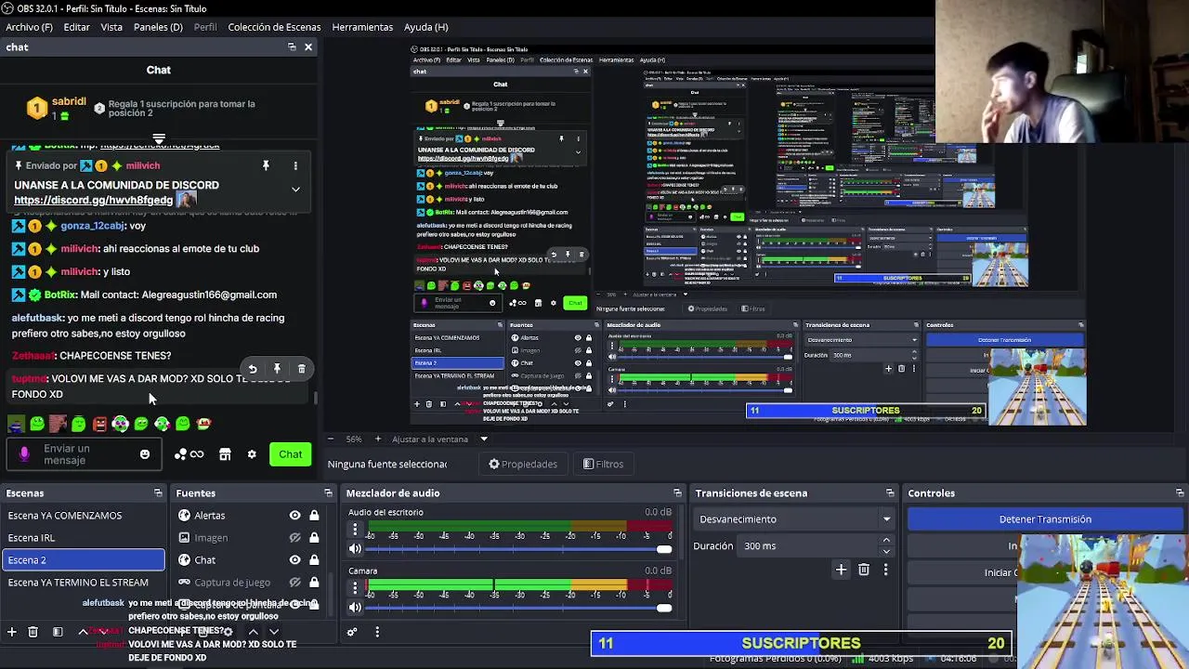This screenshot has width=1189, height=669.
Task: Add a new scene transition
Action: (841, 570)
